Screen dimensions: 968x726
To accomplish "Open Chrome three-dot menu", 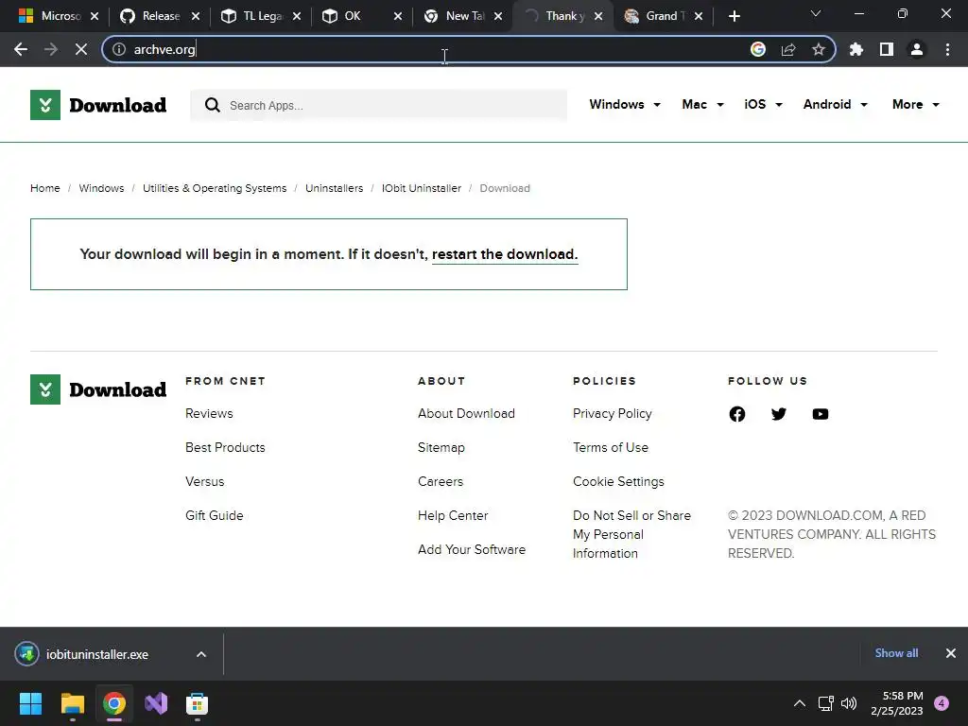I will pyautogui.click(x=947, y=49).
